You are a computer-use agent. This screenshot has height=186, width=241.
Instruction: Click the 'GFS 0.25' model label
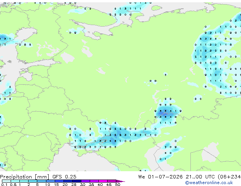tap(64, 177)
